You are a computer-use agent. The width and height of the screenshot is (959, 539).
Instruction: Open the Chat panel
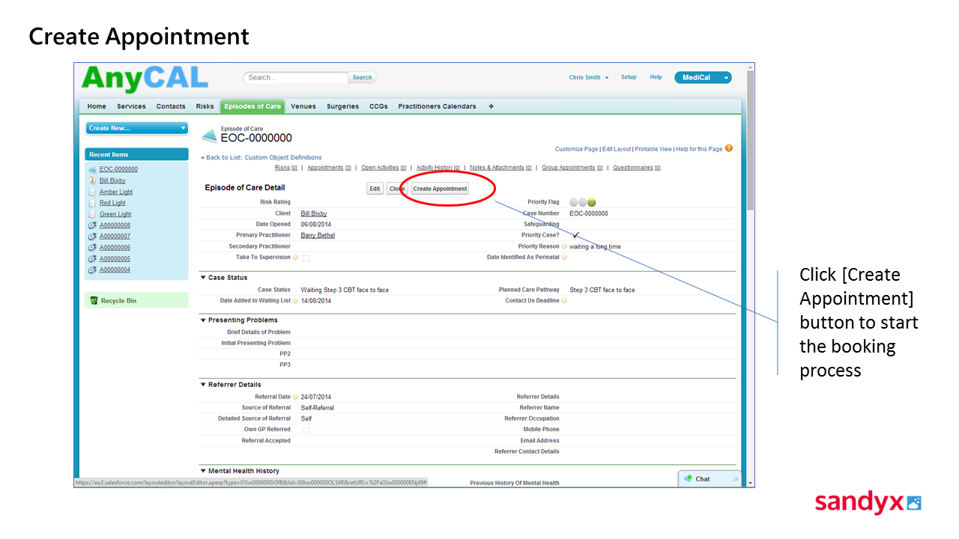tap(710, 479)
